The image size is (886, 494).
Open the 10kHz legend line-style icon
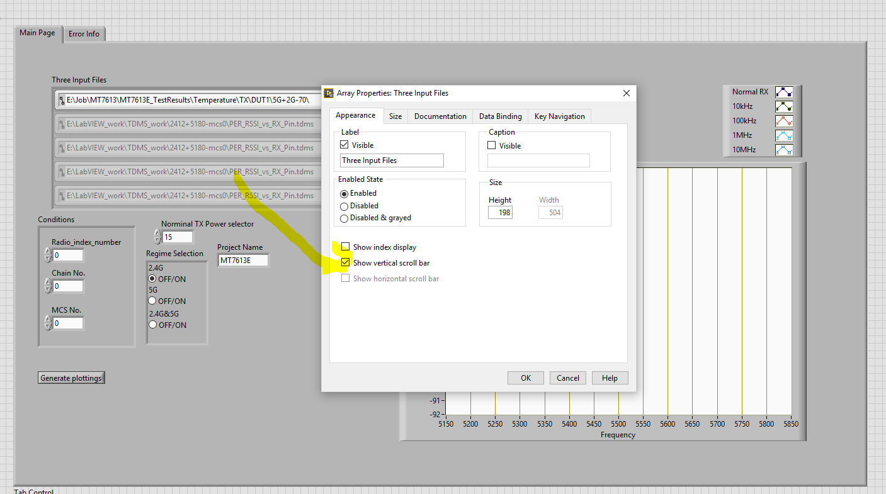pos(783,106)
